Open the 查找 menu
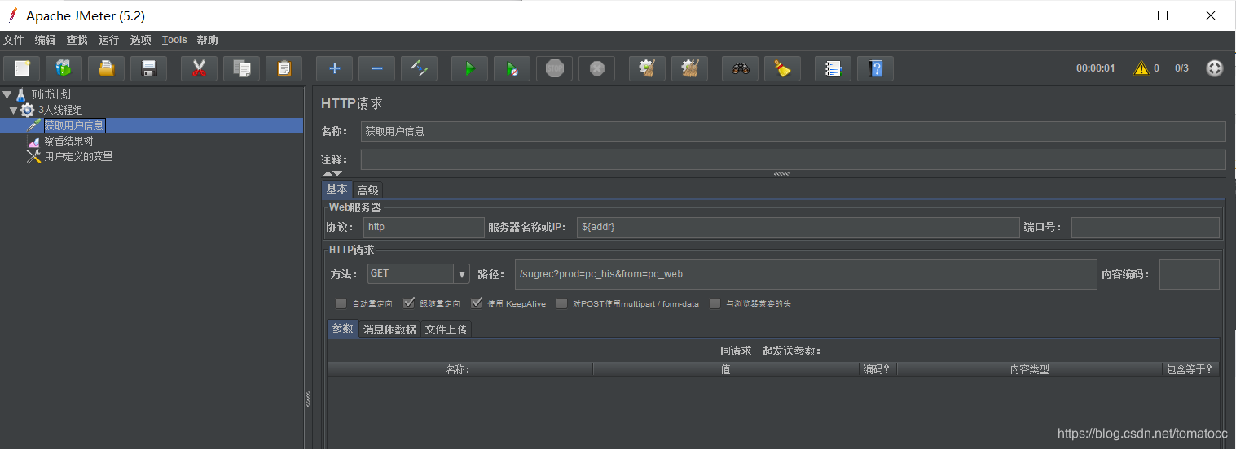This screenshot has width=1236, height=449. [77, 40]
